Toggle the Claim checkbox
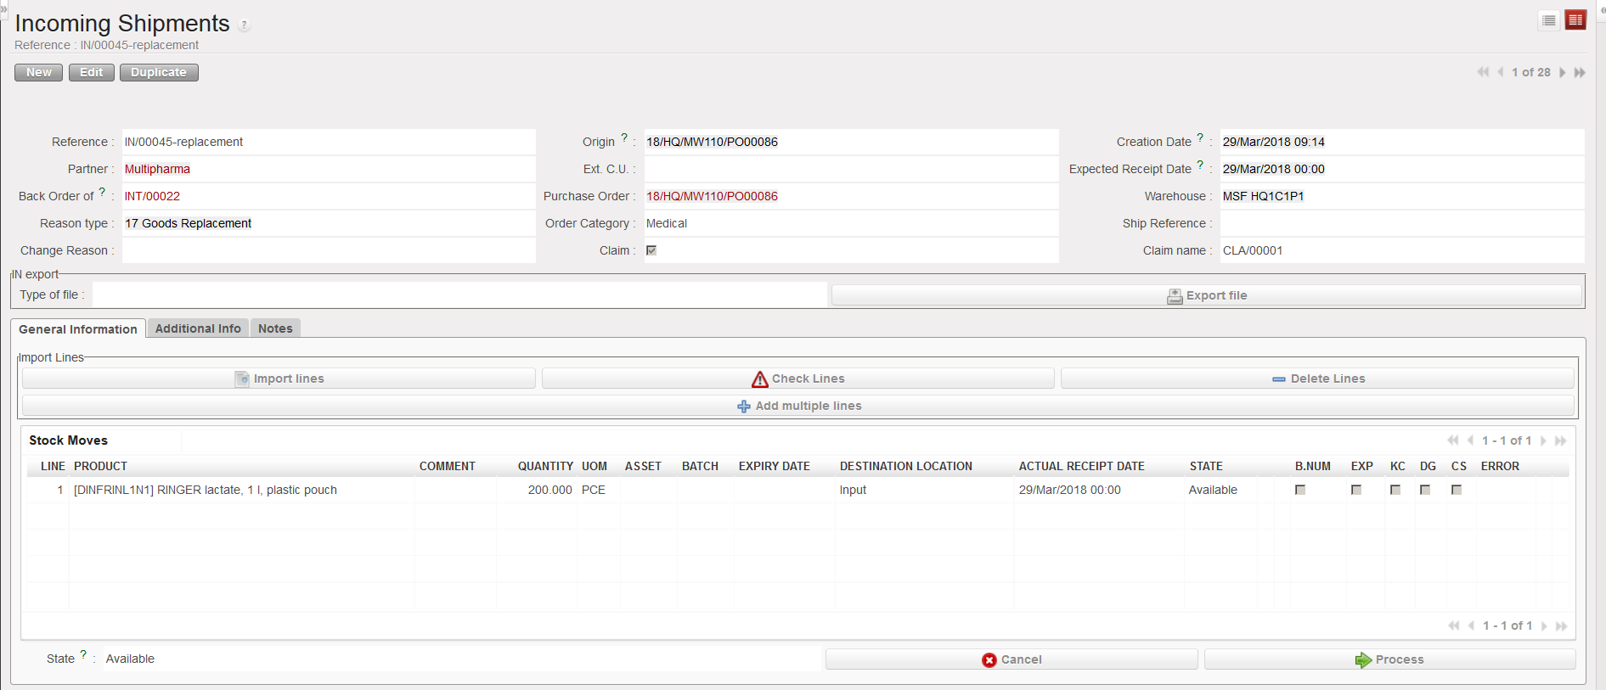 coord(651,250)
